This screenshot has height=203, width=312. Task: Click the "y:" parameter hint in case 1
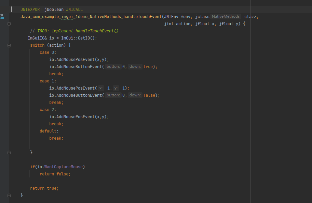coord(116,88)
